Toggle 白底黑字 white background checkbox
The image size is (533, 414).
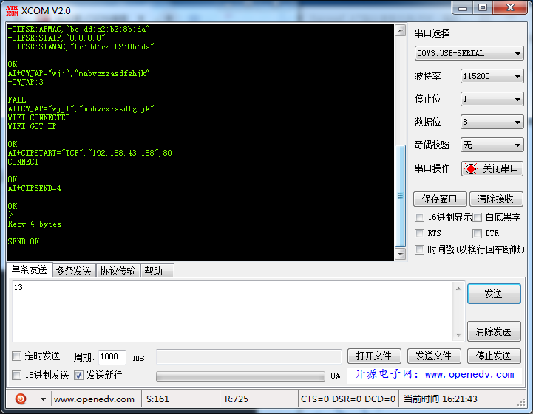(x=478, y=217)
